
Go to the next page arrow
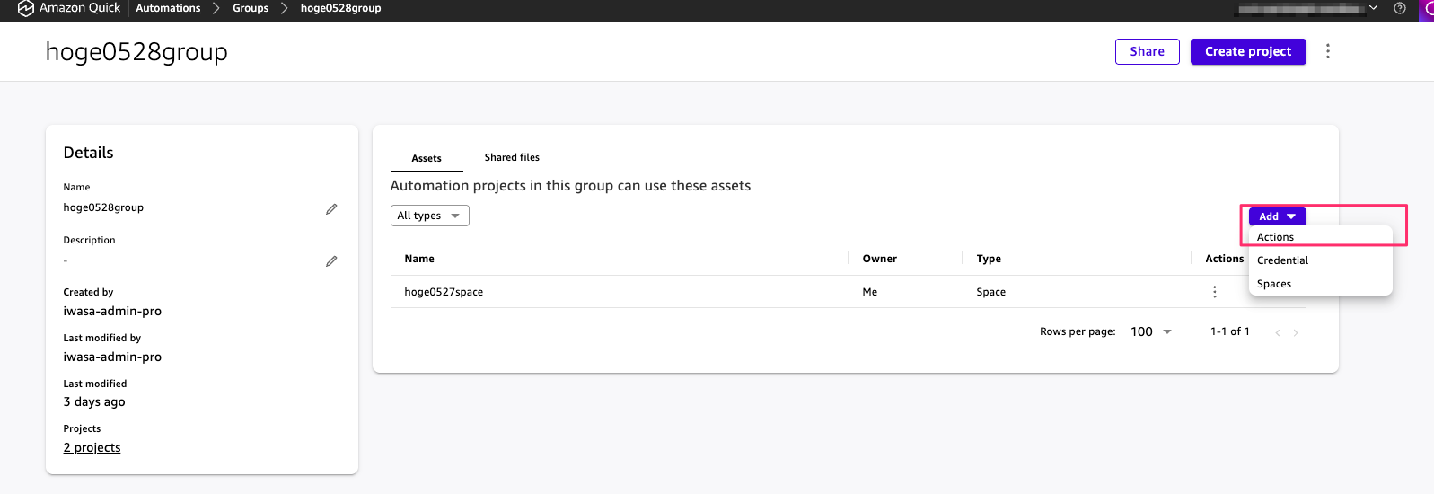coord(1296,332)
